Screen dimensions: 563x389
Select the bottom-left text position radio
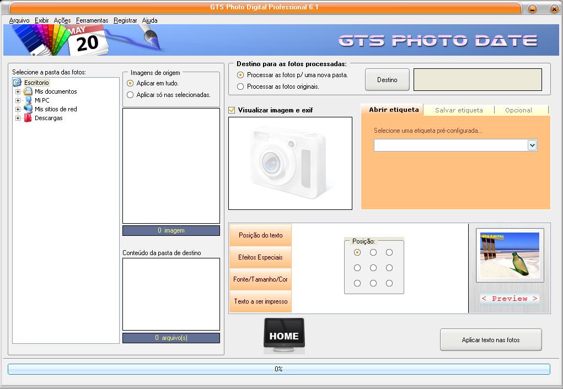(x=357, y=283)
